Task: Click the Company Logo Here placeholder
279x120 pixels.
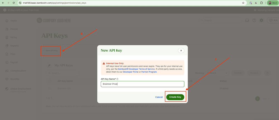Action: click(x=54, y=21)
